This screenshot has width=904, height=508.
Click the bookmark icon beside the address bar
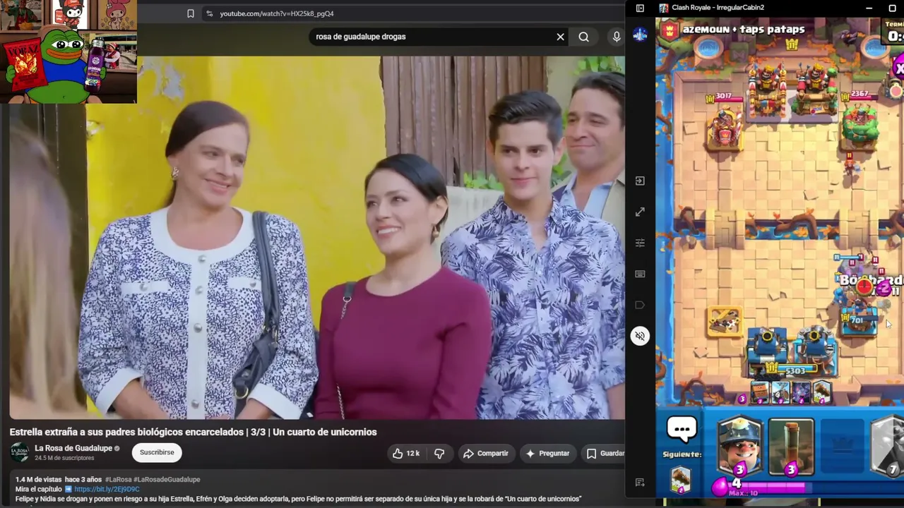pos(190,13)
